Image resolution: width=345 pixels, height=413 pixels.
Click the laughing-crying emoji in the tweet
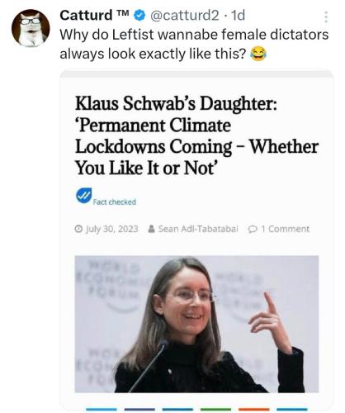258,54
